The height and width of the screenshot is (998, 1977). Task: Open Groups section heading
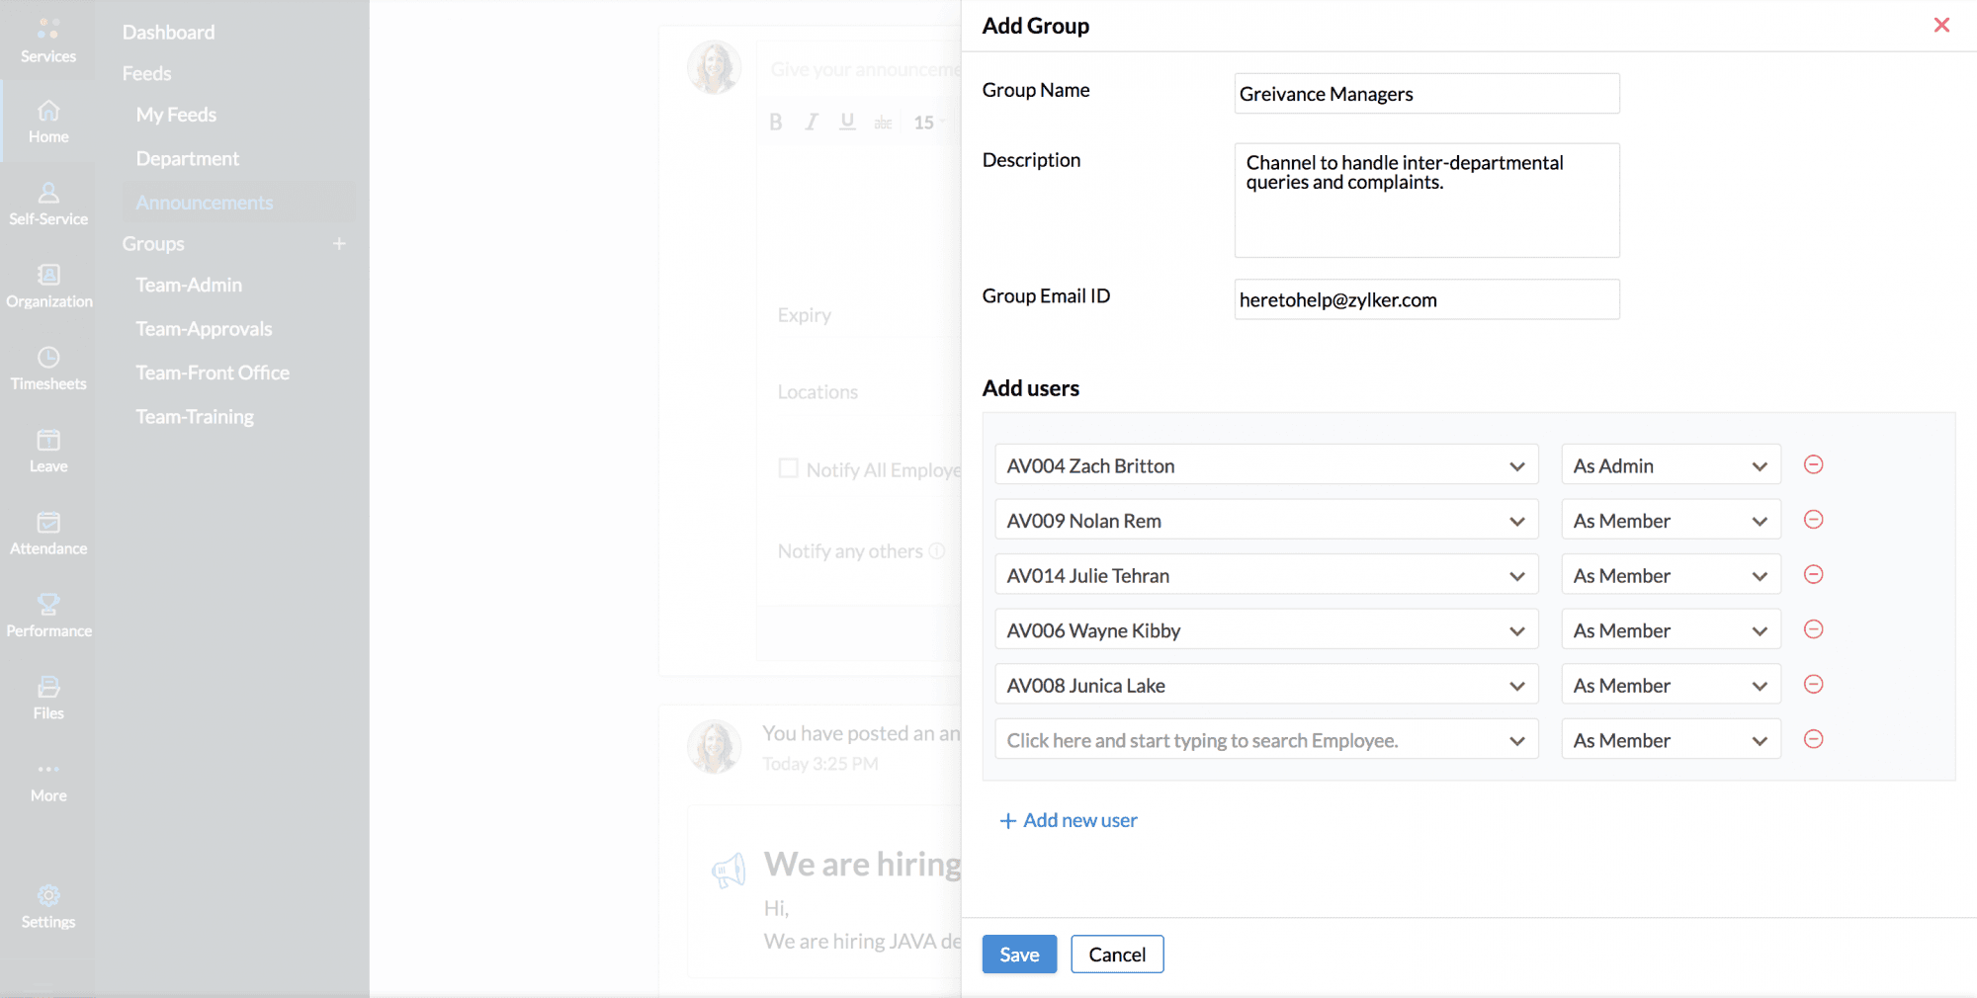click(153, 243)
